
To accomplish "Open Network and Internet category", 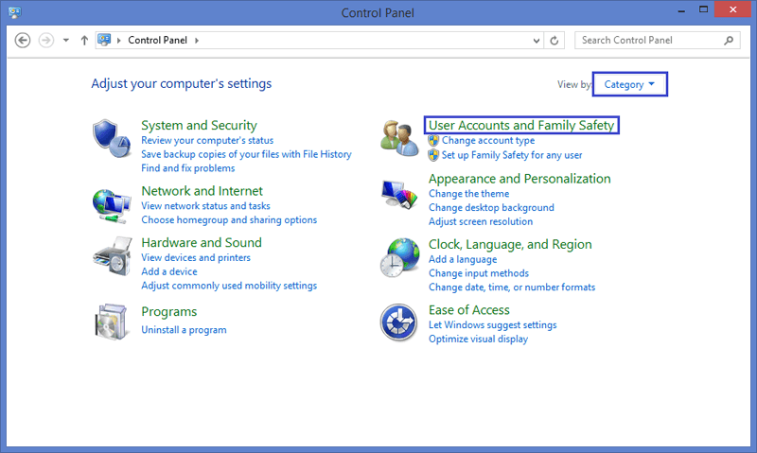I will pos(202,191).
